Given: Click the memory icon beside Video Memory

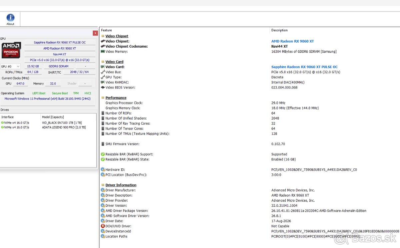Looking at the screenshot, I should 103,52.
